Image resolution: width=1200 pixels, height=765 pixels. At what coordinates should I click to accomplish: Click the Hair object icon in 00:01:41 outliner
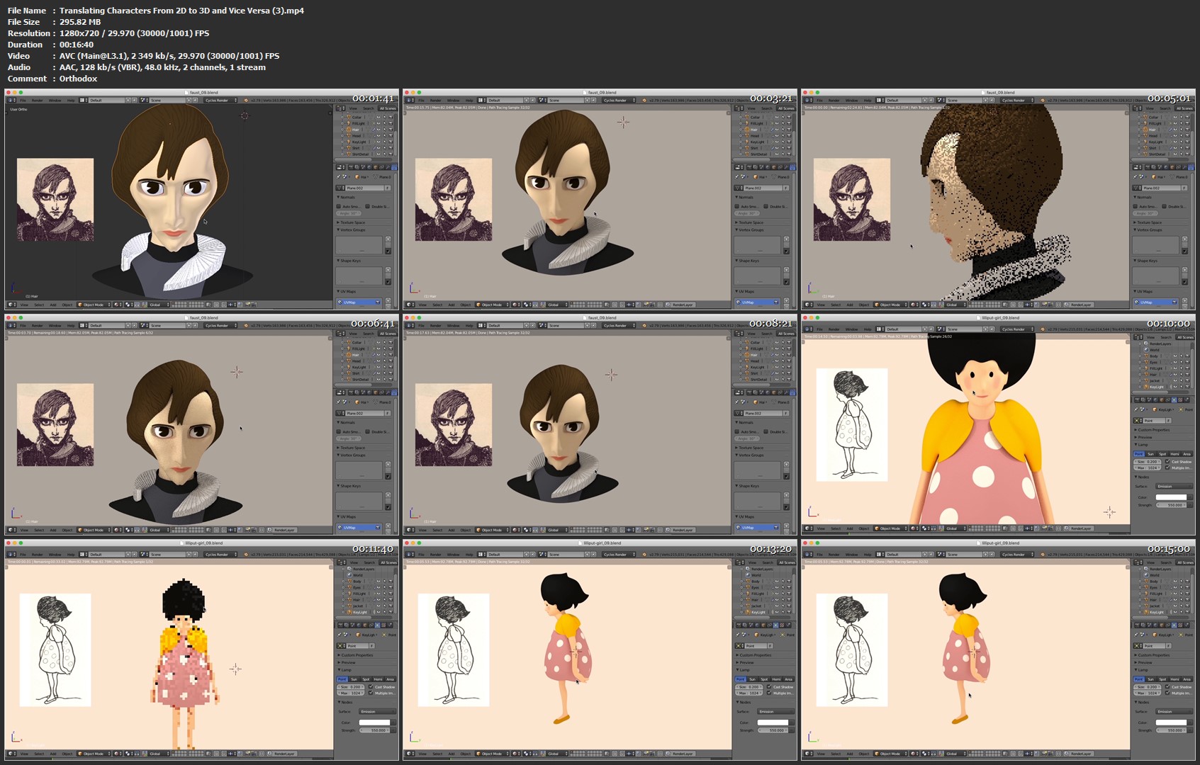(349, 130)
